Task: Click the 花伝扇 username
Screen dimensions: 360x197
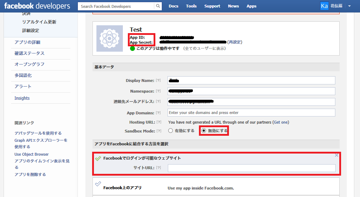Action: click(336, 6)
